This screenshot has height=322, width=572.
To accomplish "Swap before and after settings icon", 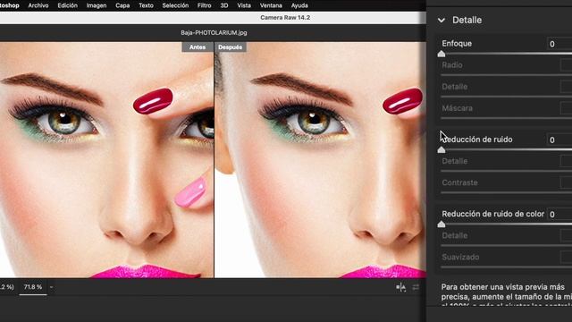I will tap(416, 288).
